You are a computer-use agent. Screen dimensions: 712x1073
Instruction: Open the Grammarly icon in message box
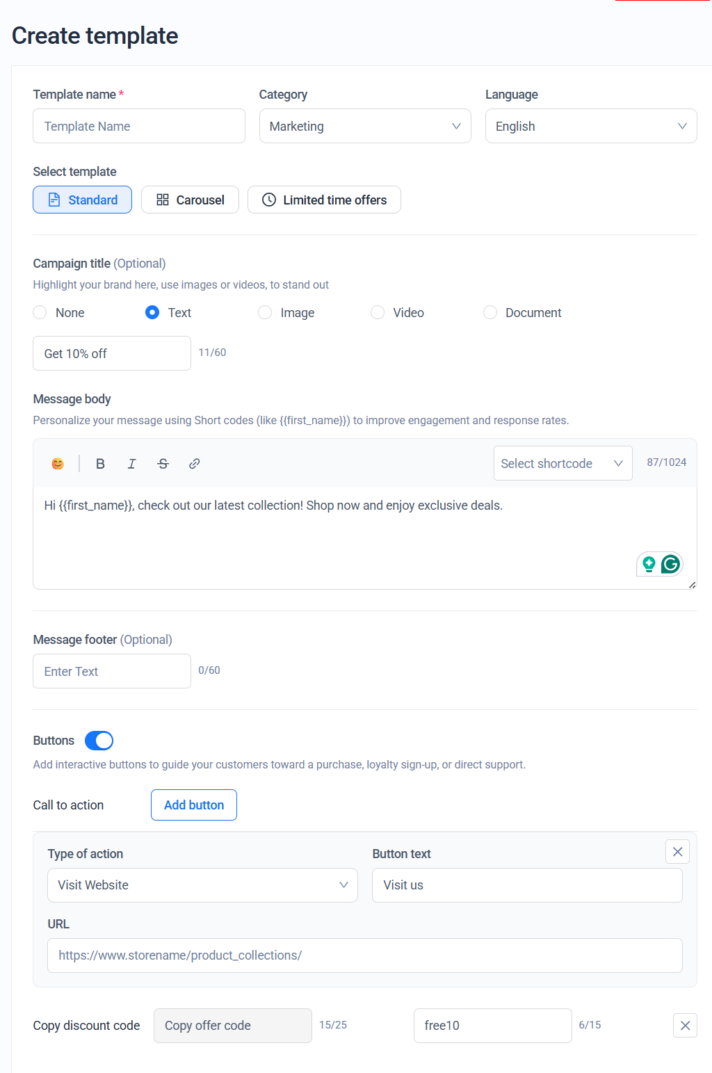point(670,564)
